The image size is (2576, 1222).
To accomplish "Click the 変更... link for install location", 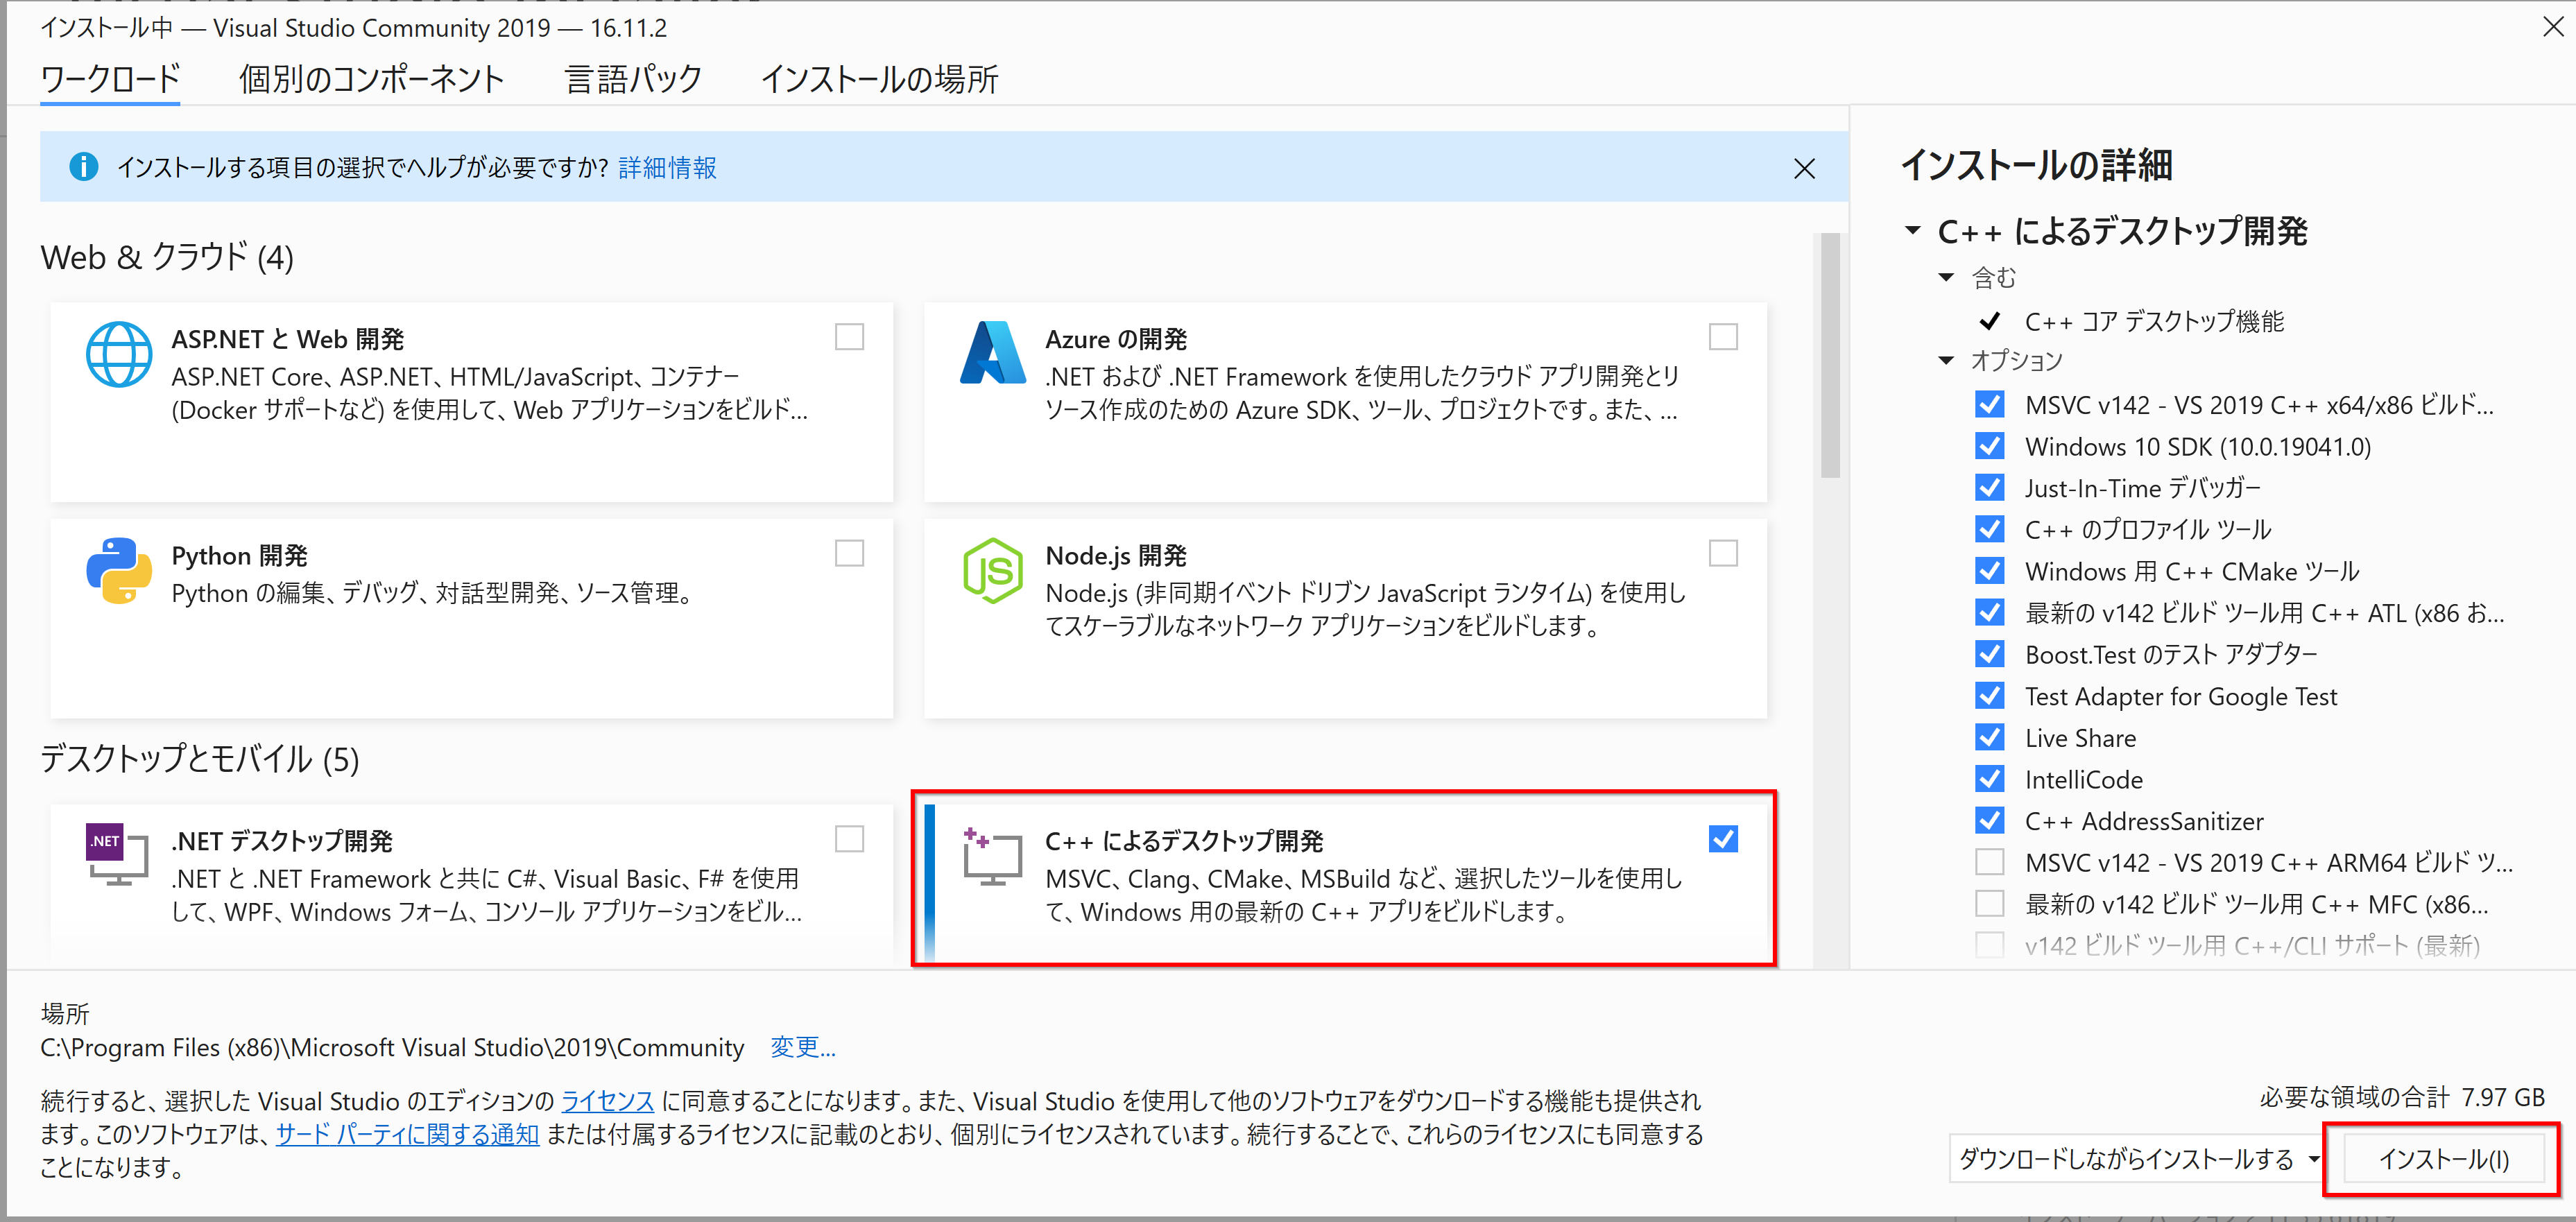I will (803, 1047).
